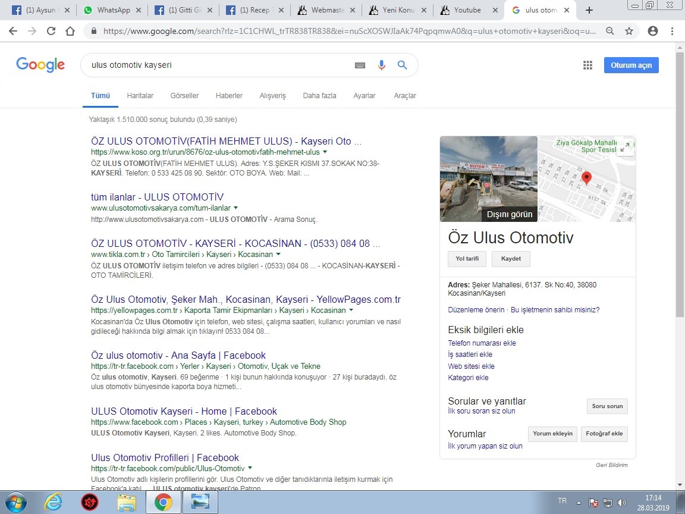Click the Oturum açın sign-in button
This screenshot has height=514, width=685.
(631, 65)
